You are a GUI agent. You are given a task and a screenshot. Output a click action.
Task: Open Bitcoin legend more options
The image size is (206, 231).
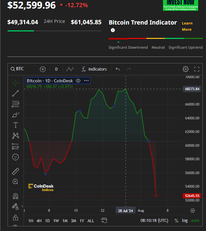click(x=86, y=81)
